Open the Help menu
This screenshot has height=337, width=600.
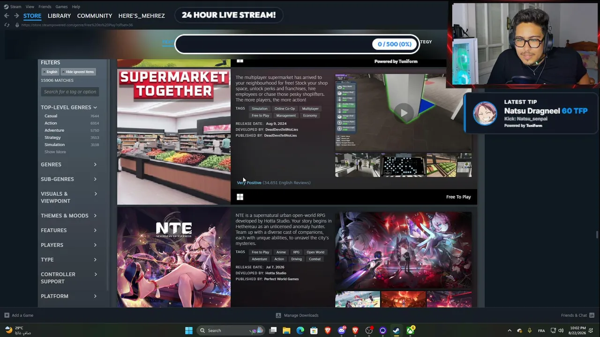[76, 7]
